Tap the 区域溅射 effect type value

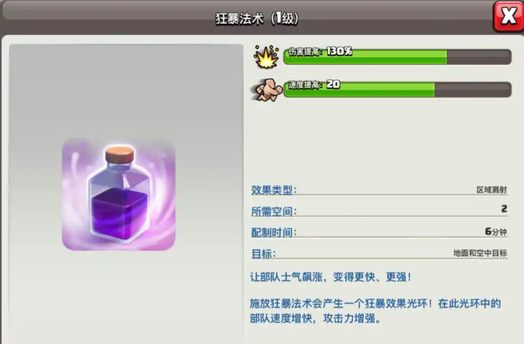(492, 190)
